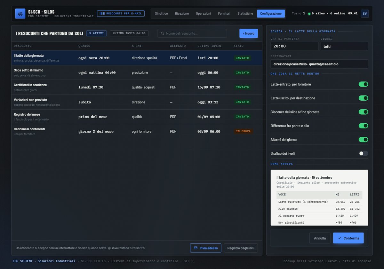The image size is (384, 269).
Task: Open the 'Registro degli invii' log
Action: click(241, 248)
